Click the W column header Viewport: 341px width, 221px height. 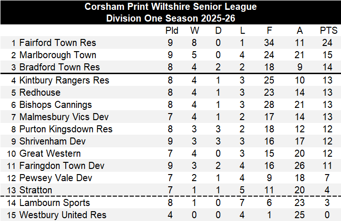click(x=194, y=30)
